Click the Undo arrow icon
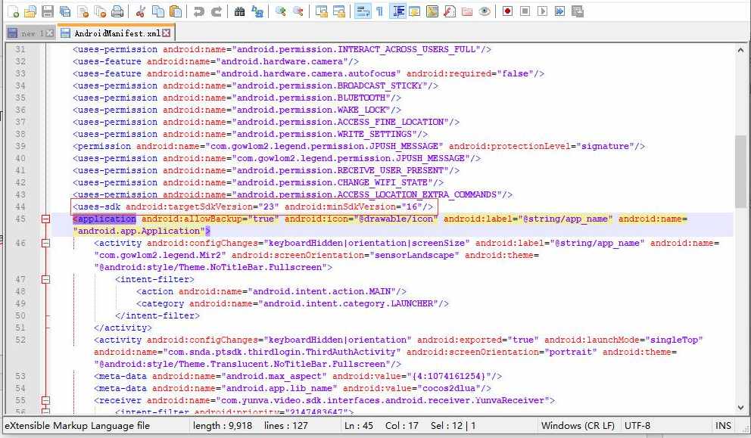 pos(198,11)
